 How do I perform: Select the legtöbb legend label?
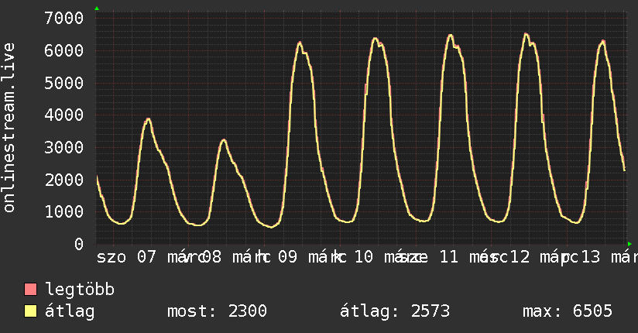pos(80,290)
